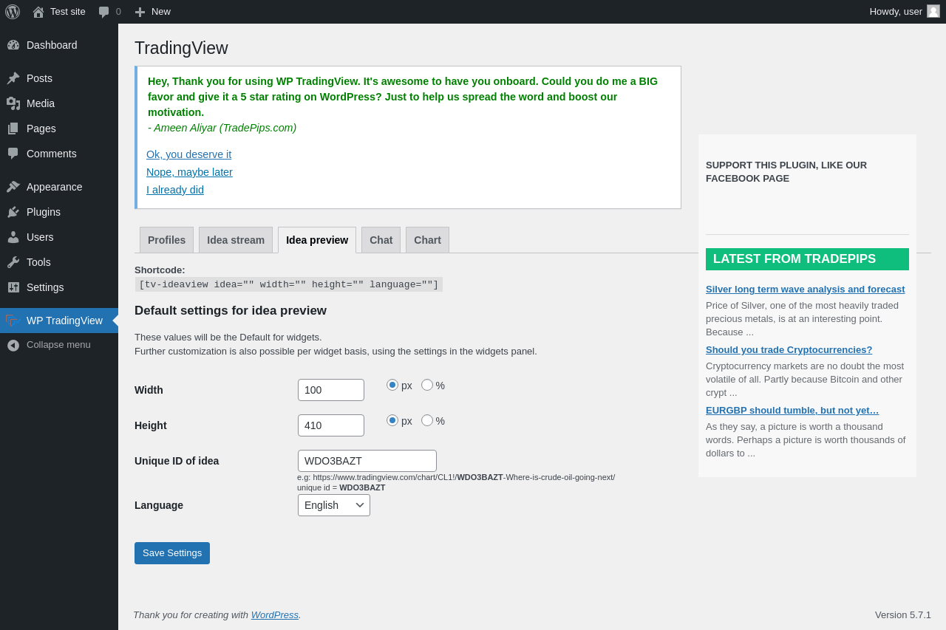
Task: Click the Dashboard gauge icon
Action: click(13, 45)
